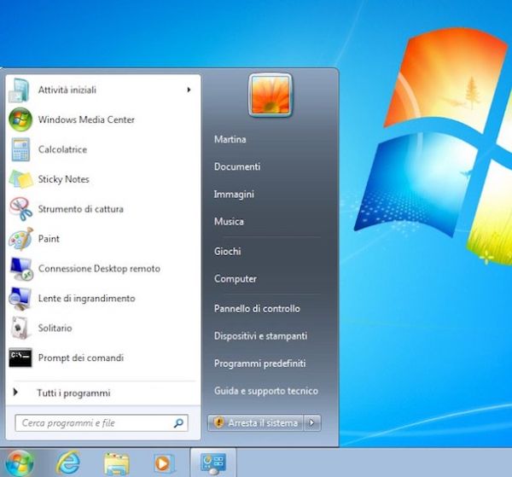
Task: Launch the Calcolatrice app icon
Action: click(x=20, y=150)
